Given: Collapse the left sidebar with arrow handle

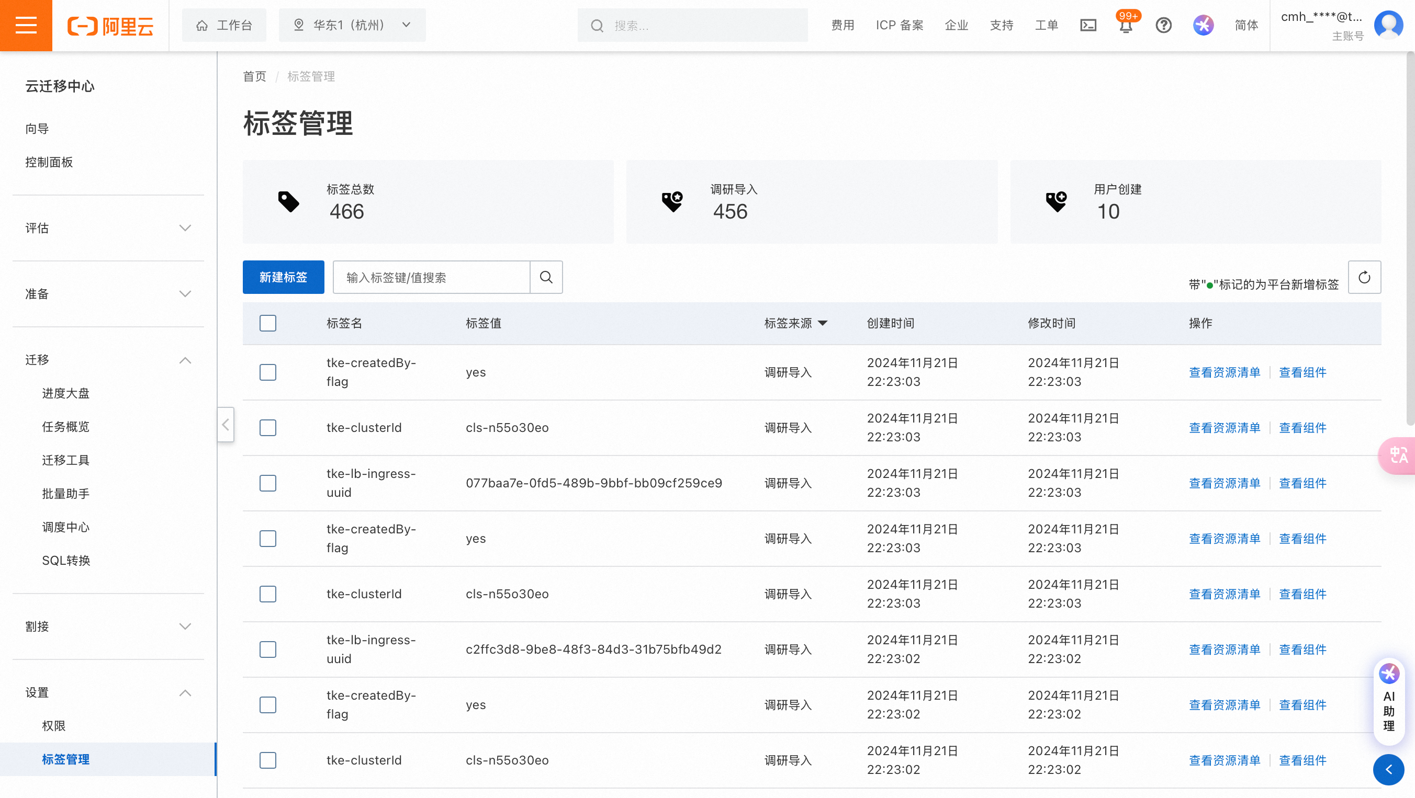Looking at the screenshot, I should [225, 424].
